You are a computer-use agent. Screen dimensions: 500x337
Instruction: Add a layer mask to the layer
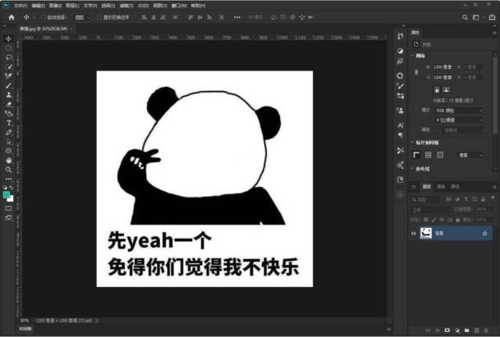(447, 330)
